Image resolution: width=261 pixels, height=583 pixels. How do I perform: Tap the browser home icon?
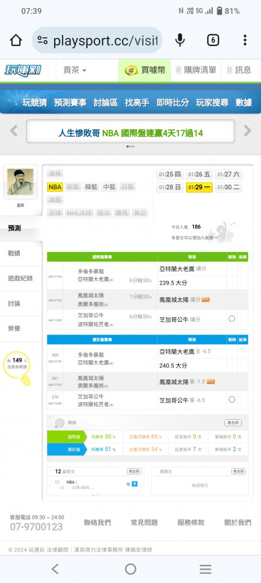coord(16,40)
